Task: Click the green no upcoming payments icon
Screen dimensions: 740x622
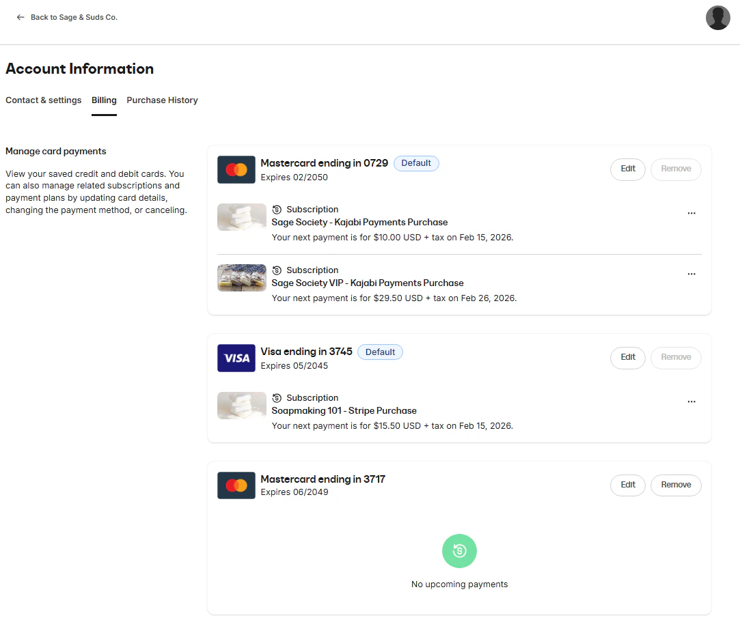Action: pos(459,551)
